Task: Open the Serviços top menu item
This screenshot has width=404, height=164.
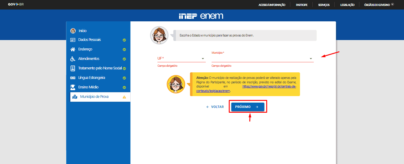Action: coord(324,5)
